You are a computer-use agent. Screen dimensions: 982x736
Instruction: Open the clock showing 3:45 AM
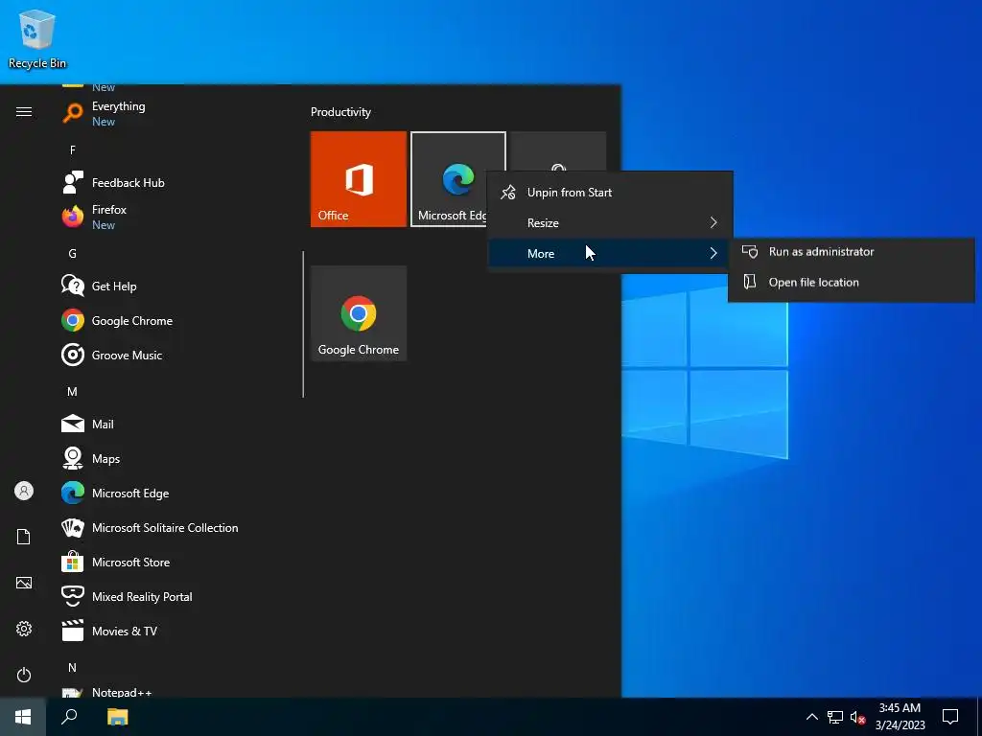900,717
